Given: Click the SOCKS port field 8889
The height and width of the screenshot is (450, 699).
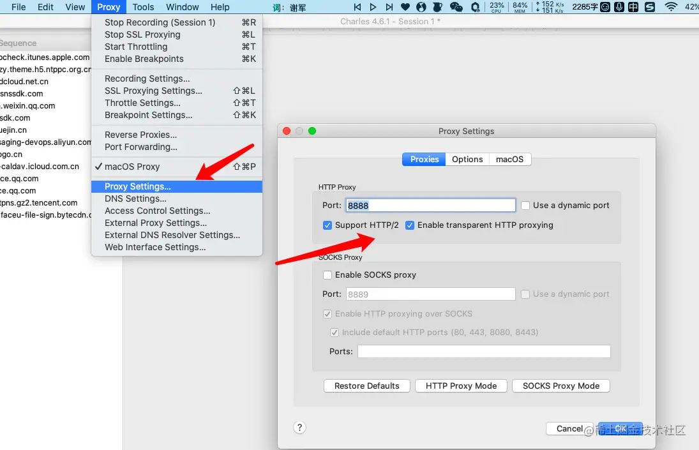Looking at the screenshot, I should (x=430, y=294).
